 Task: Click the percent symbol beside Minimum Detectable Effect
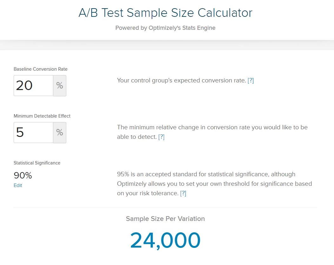[x=60, y=132]
